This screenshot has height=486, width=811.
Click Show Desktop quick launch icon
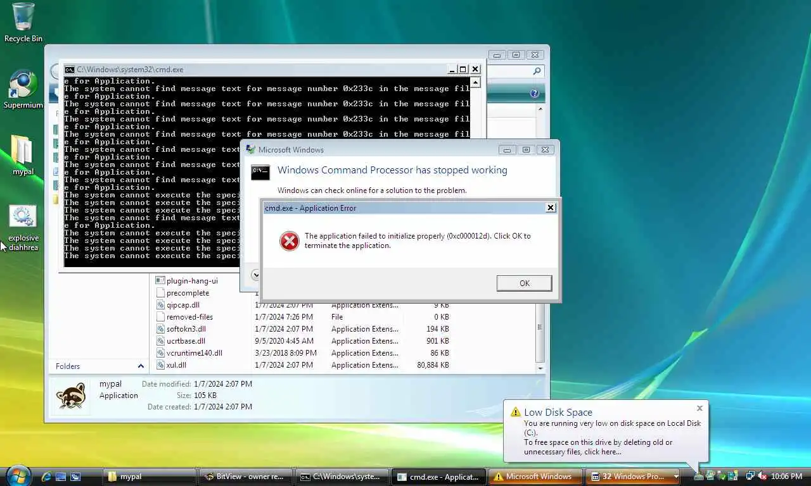coord(61,477)
